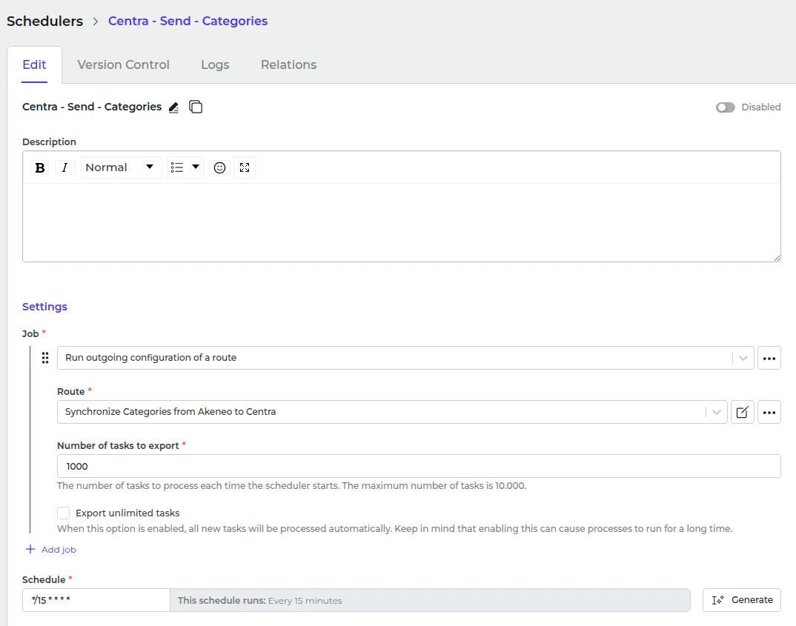Open the Normal text style dropdown
The image size is (796, 626).
click(121, 167)
